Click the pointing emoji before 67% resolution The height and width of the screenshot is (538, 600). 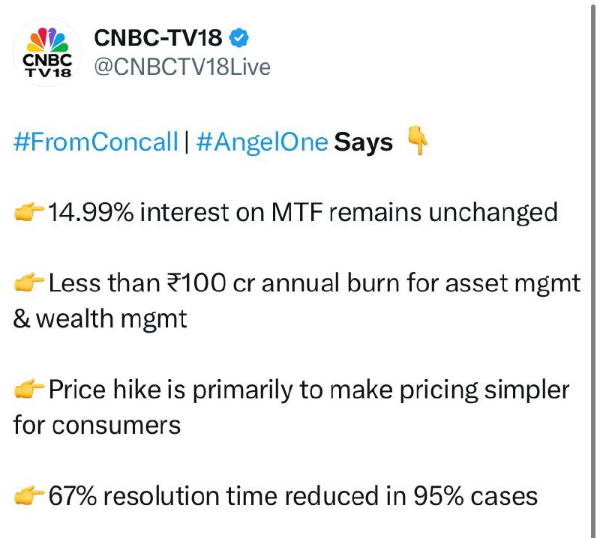tap(29, 495)
